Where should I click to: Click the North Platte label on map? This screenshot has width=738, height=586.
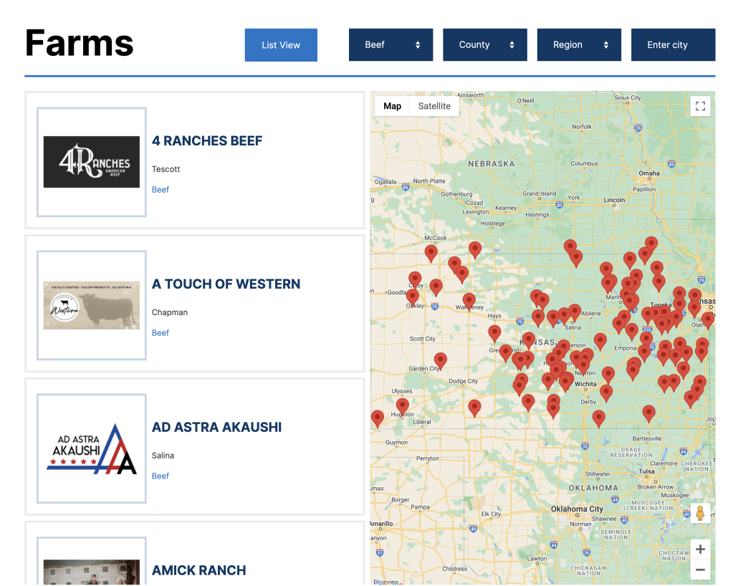click(x=428, y=181)
